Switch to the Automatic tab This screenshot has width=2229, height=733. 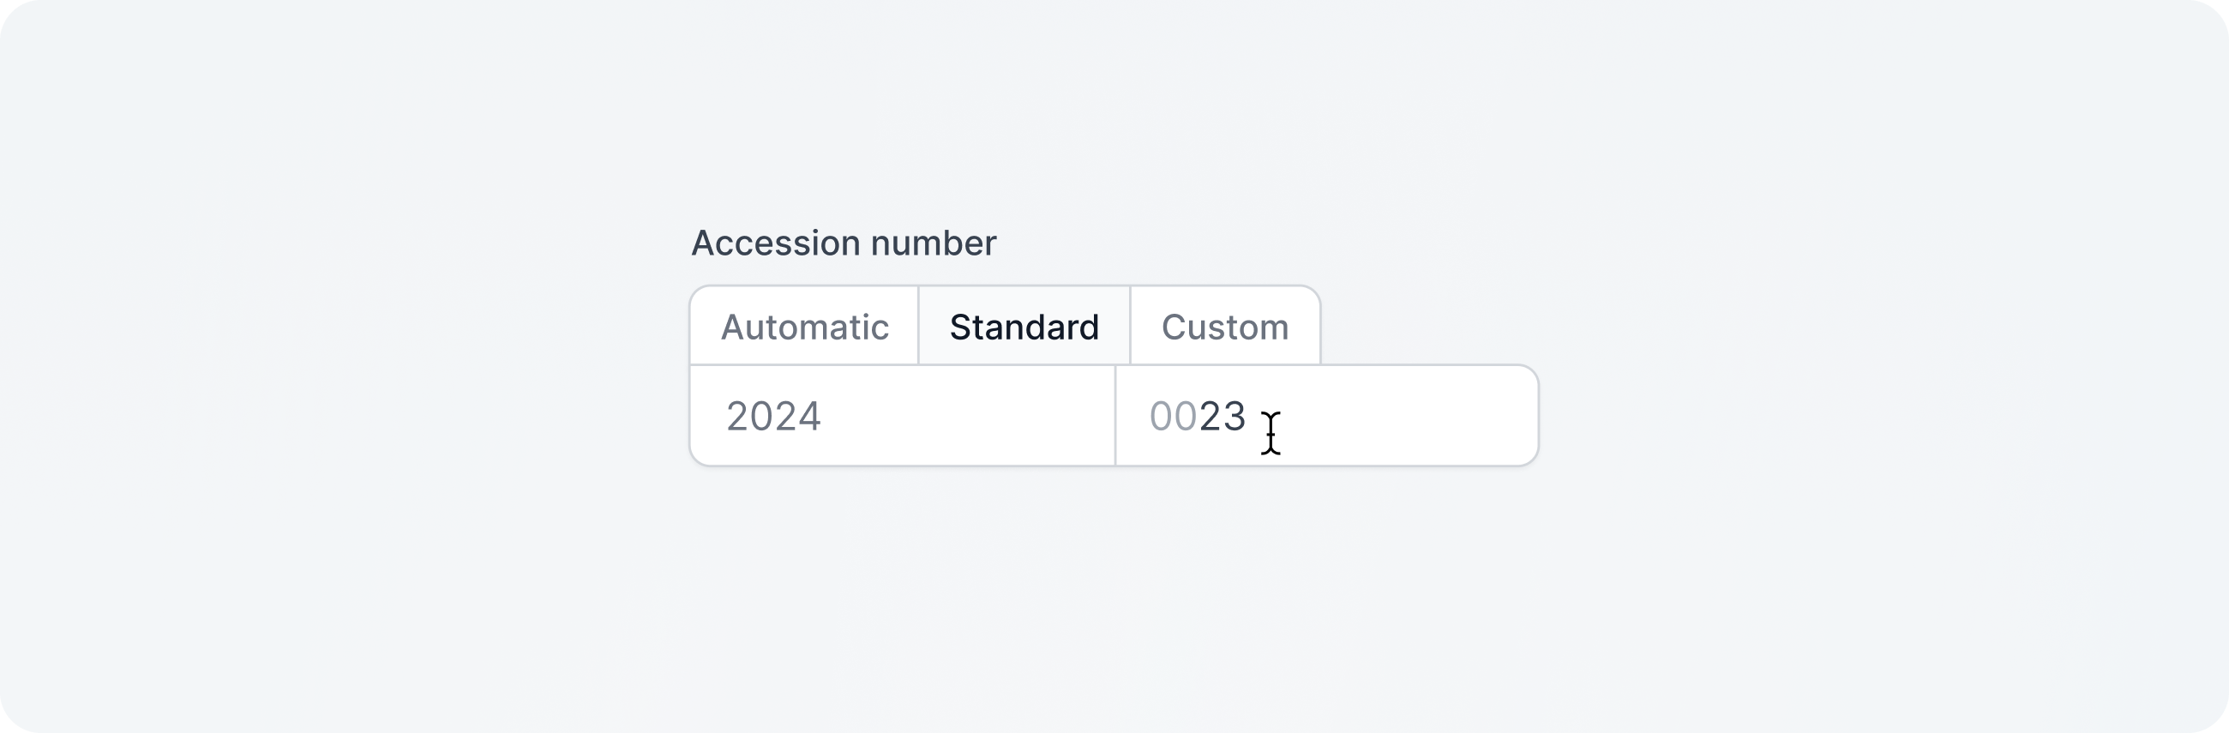pos(804,327)
